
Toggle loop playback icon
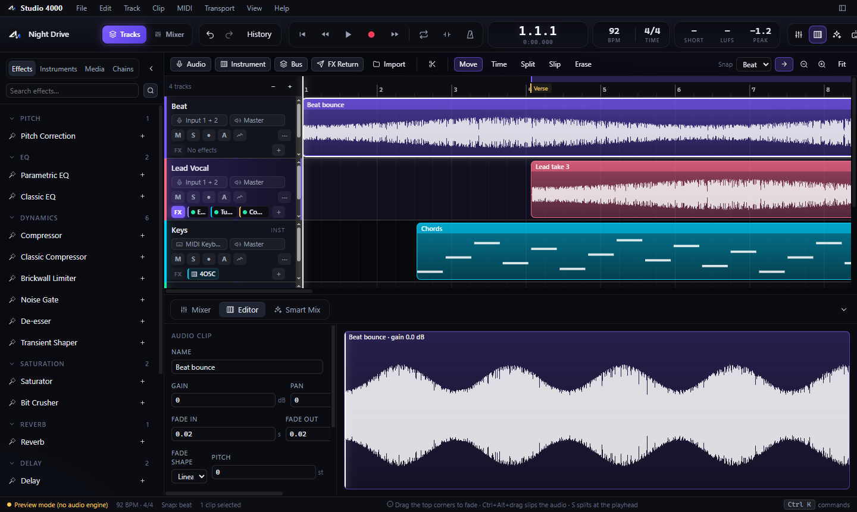pyautogui.click(x=424, y=35)
